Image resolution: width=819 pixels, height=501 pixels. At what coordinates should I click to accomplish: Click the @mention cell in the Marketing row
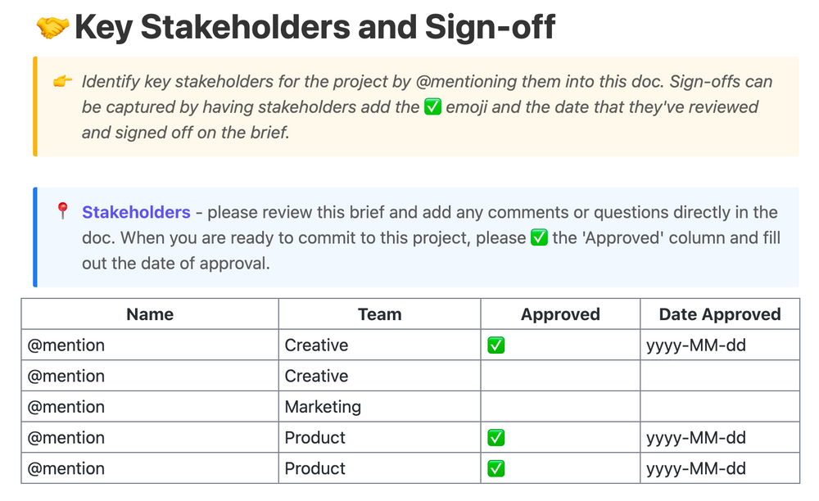[66, 407]
